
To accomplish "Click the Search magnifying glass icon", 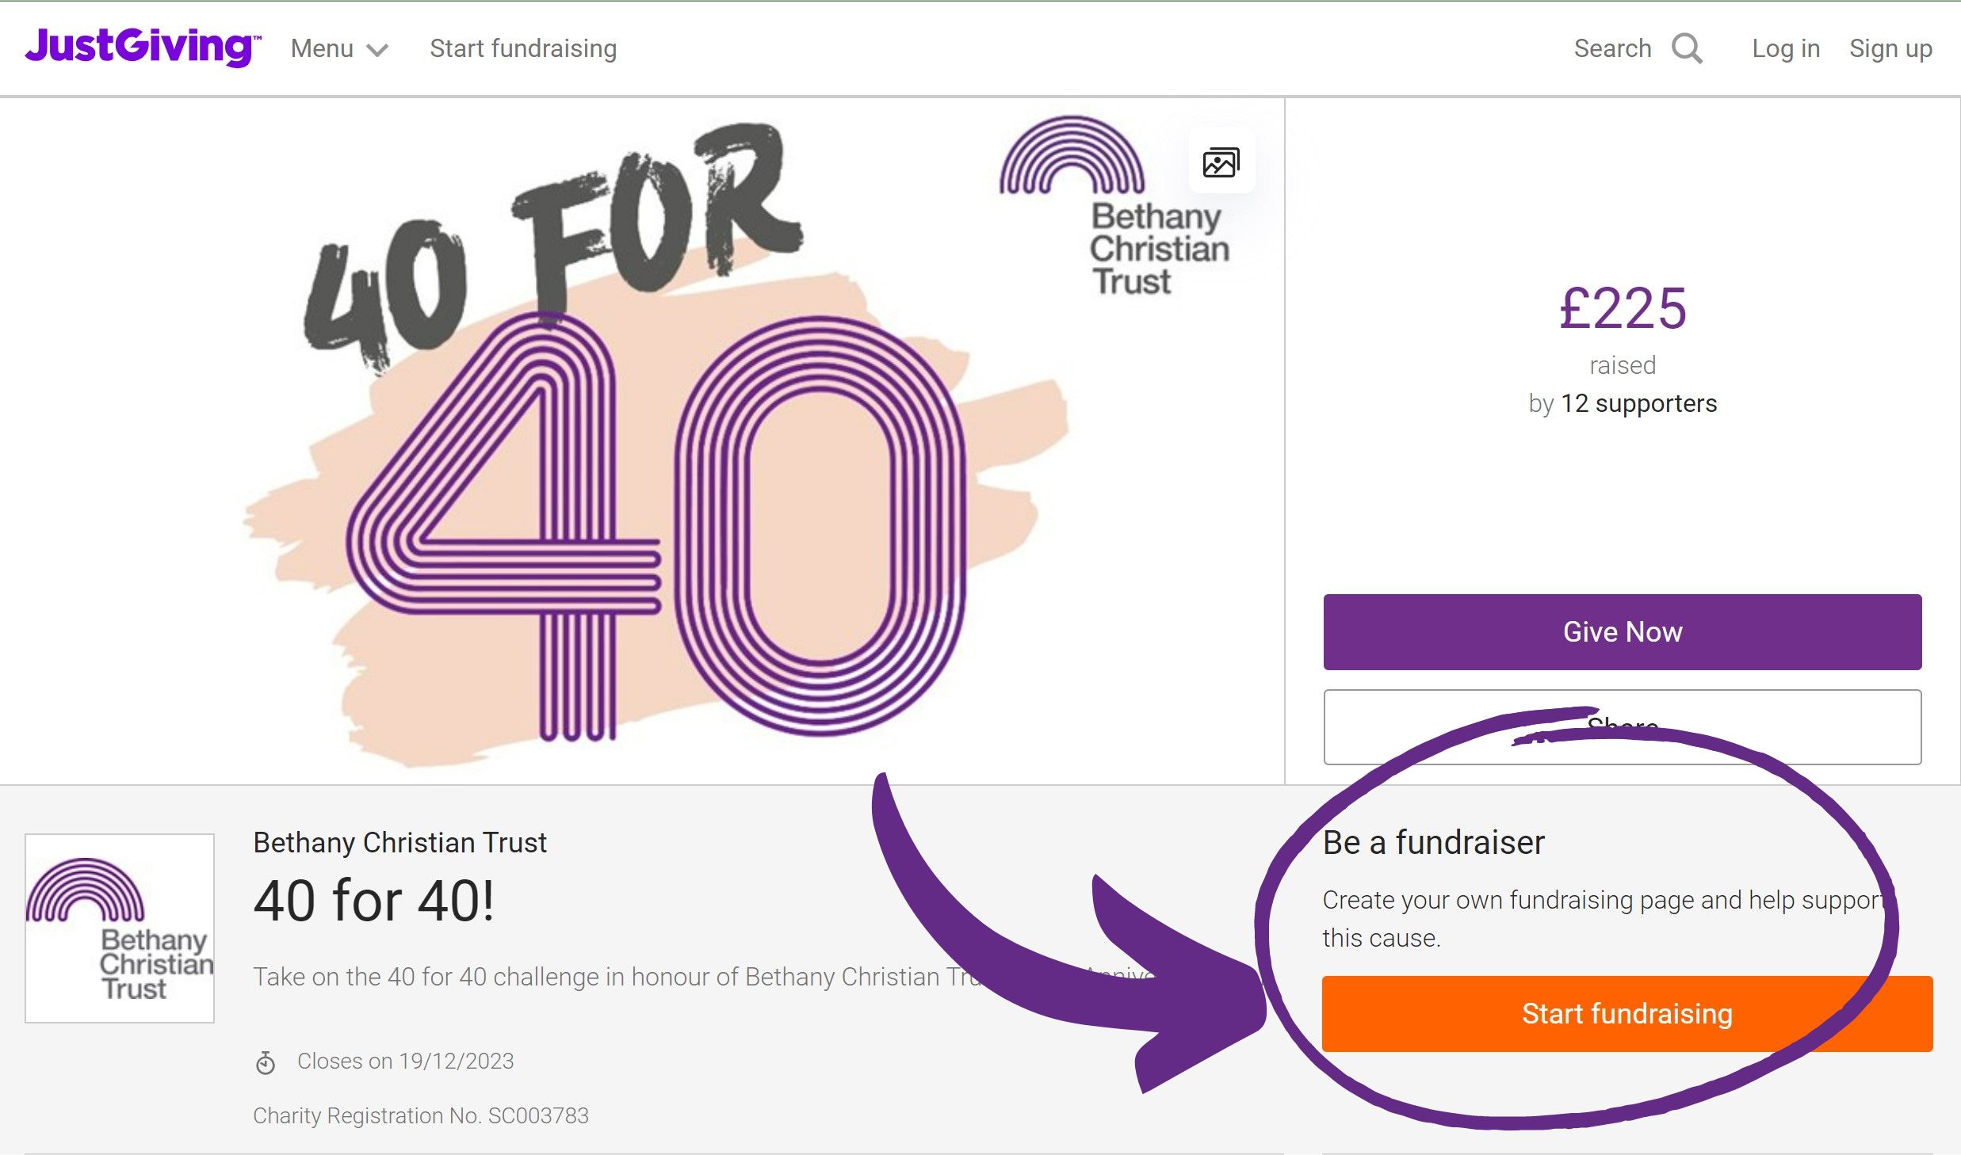I will point(1688,49).
